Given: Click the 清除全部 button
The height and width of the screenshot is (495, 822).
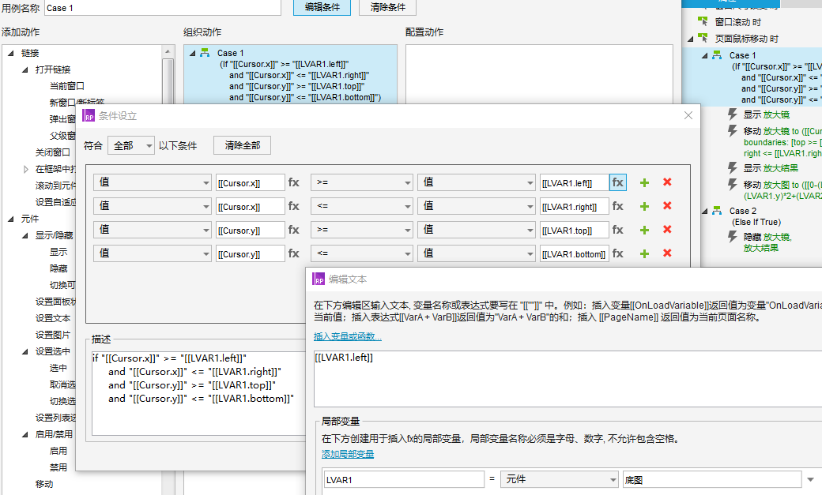Looking at the screenshot, I should 242,145.
